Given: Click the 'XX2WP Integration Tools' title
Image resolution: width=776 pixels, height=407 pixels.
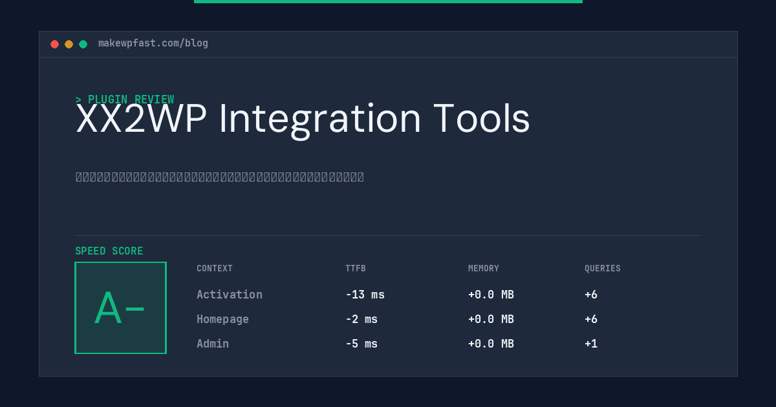Looking at the screenshot, I should tap(303, 119).
